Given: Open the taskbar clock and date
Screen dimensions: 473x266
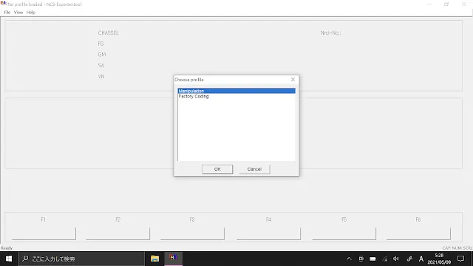Looking at the screenshot, I should [439, 259].
